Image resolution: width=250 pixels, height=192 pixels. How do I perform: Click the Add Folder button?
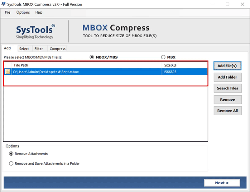click(x=227, y=77)
